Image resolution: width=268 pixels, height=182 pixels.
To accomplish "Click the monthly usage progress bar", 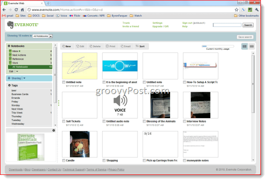I will tap(217, 46).
